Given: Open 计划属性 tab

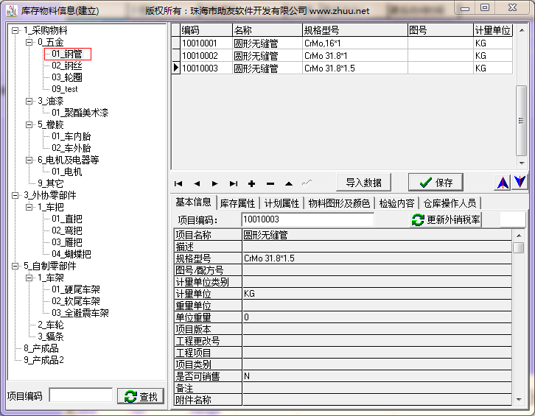Looking at the screenshot, I should (282, 203).
